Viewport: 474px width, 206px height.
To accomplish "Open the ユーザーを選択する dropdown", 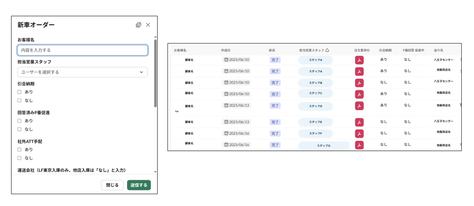I will click(82, 72).
